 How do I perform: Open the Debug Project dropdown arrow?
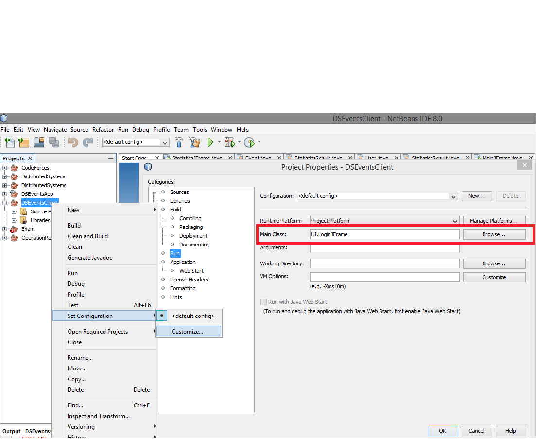coord(239,142)
